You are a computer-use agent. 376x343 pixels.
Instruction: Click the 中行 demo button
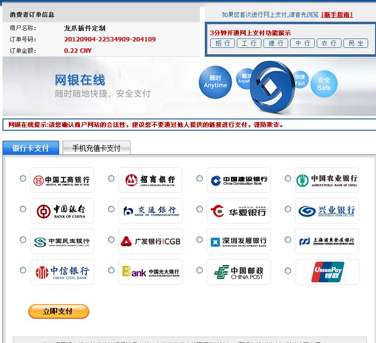click(302, 43)
